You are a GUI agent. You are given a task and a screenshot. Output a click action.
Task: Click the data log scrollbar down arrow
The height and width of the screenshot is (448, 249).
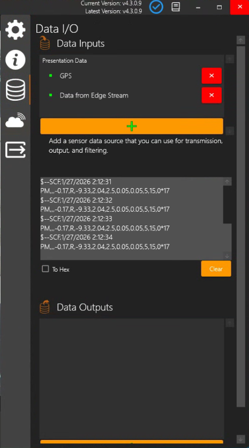(x=227, y=256)
